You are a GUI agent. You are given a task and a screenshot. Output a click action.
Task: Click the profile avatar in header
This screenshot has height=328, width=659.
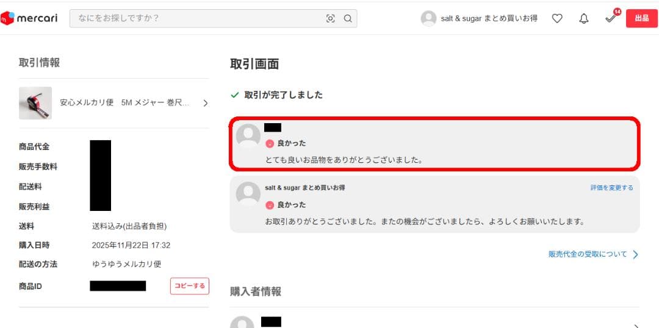tap(428, 18)
